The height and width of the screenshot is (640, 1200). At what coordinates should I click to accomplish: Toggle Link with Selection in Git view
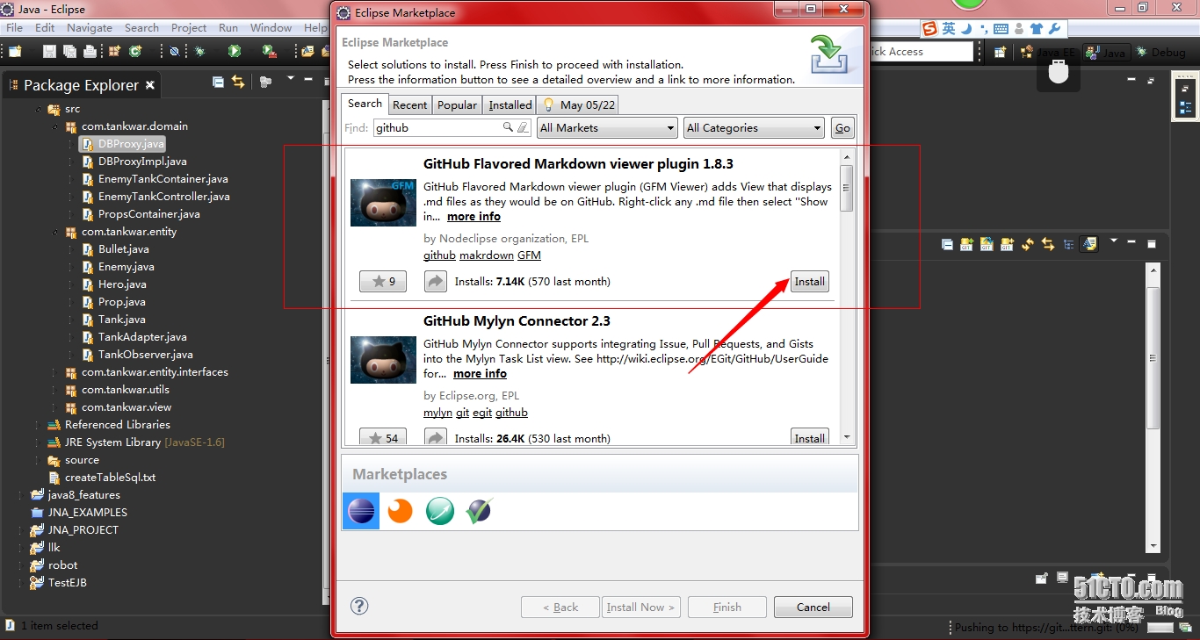1048,244
